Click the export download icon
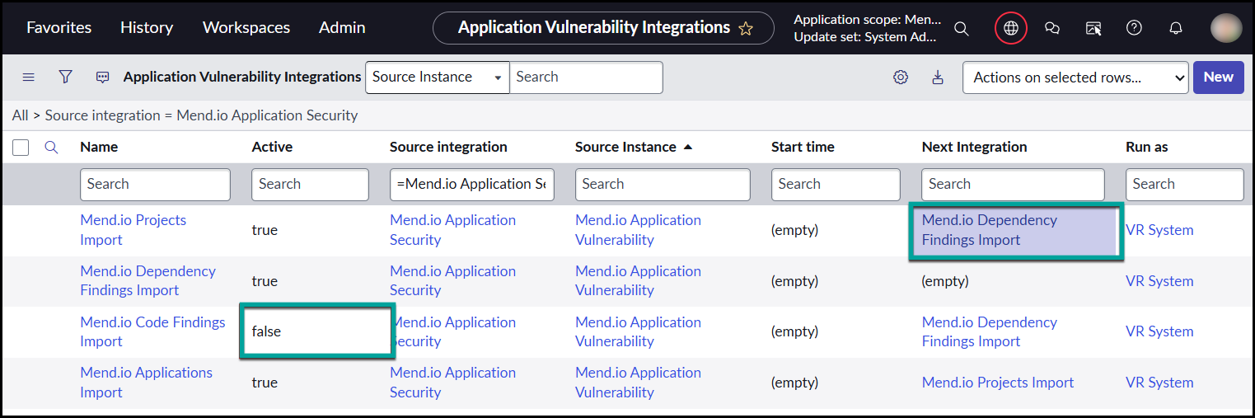Screen dimensions: 1255x418 938,77
